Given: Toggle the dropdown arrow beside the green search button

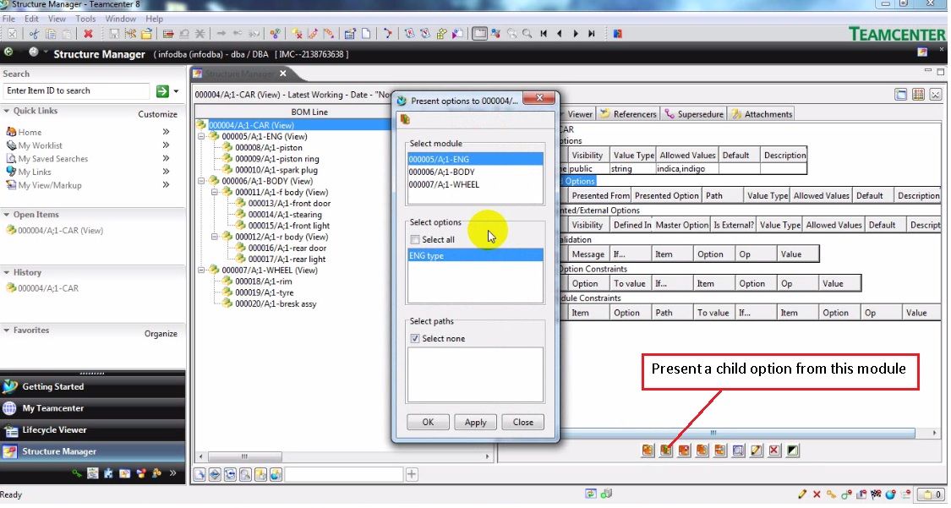Looking at the screenshot, I should point(177,90).
